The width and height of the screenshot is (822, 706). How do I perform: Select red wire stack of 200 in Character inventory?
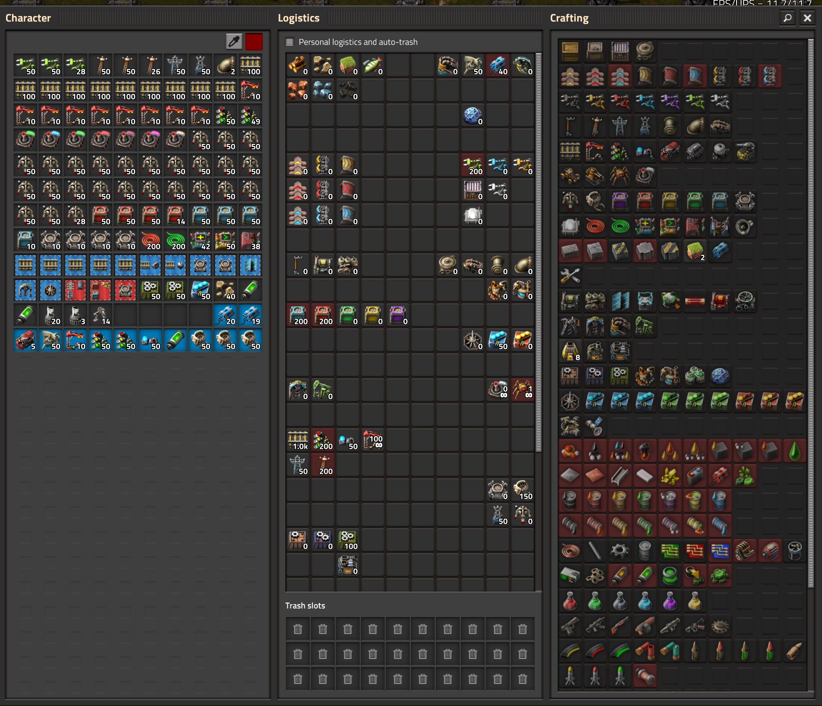tap(150, 240)
